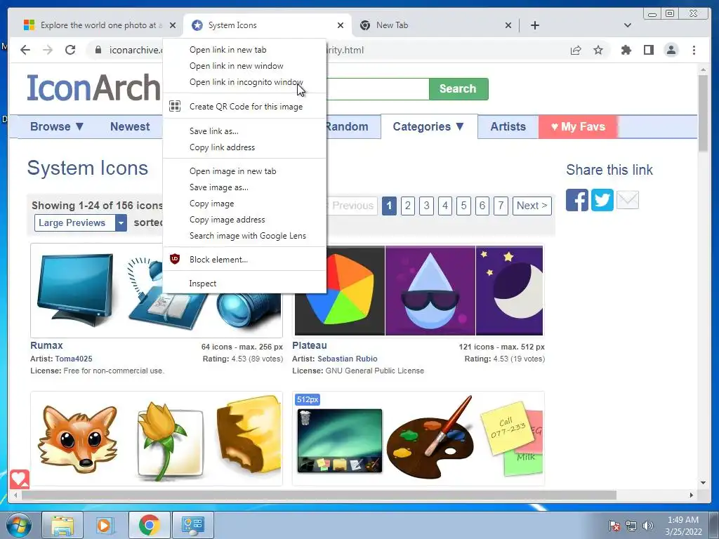Image resolution: width=719 pixels, height=539 pixels.
Task: Click the Rumax monitor icon thumbnail
Action: click(74, 291)
